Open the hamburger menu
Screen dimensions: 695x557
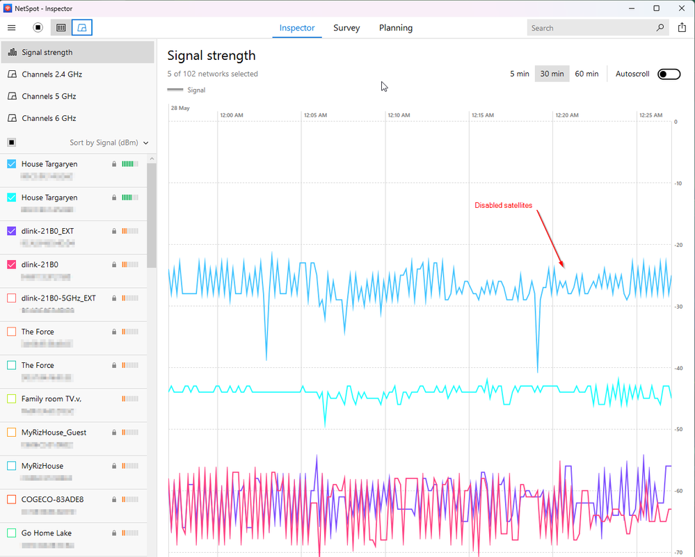click(11, 28)
